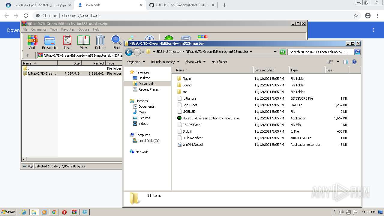
Task: Go up one folder in WinRAR
Action: pos(28,55)
